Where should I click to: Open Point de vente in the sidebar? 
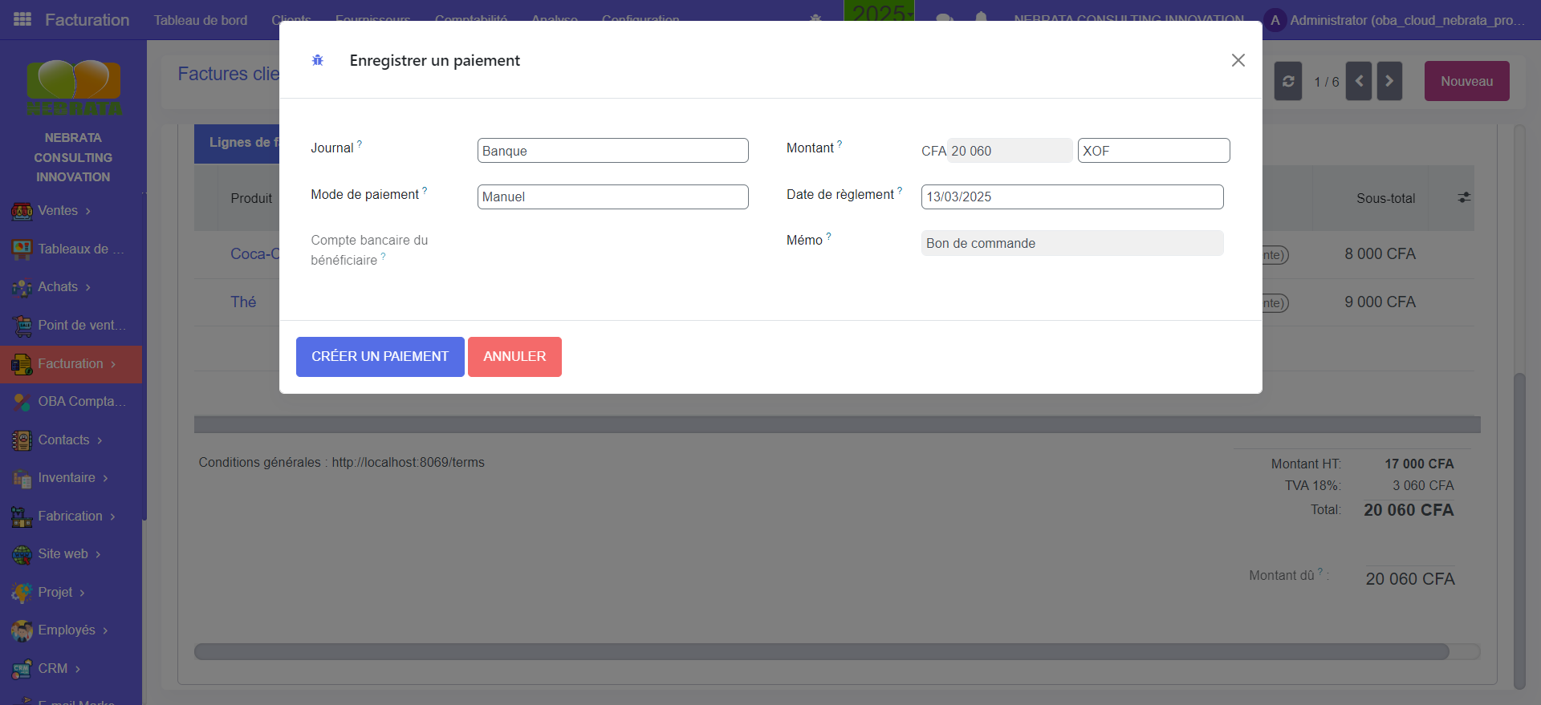pos(82,326)
